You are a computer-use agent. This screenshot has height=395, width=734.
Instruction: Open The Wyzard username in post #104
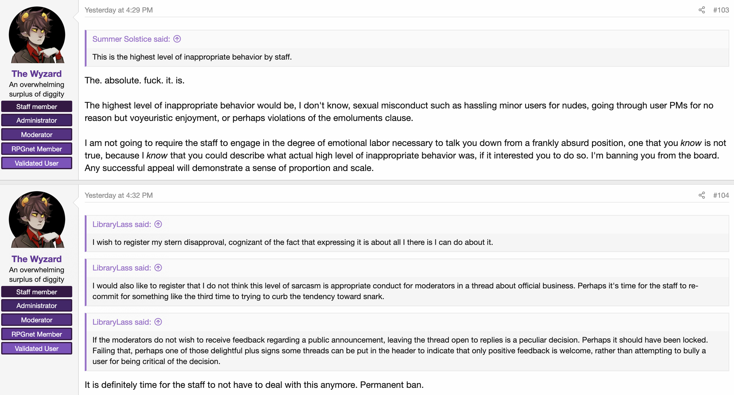pos(37,259)
